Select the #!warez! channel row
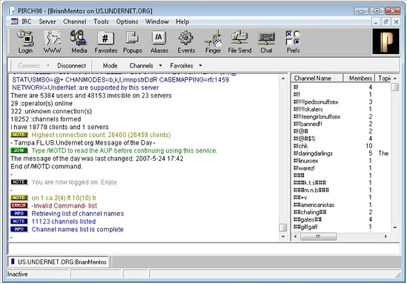The image size is (407, 284). click(341, 168)
